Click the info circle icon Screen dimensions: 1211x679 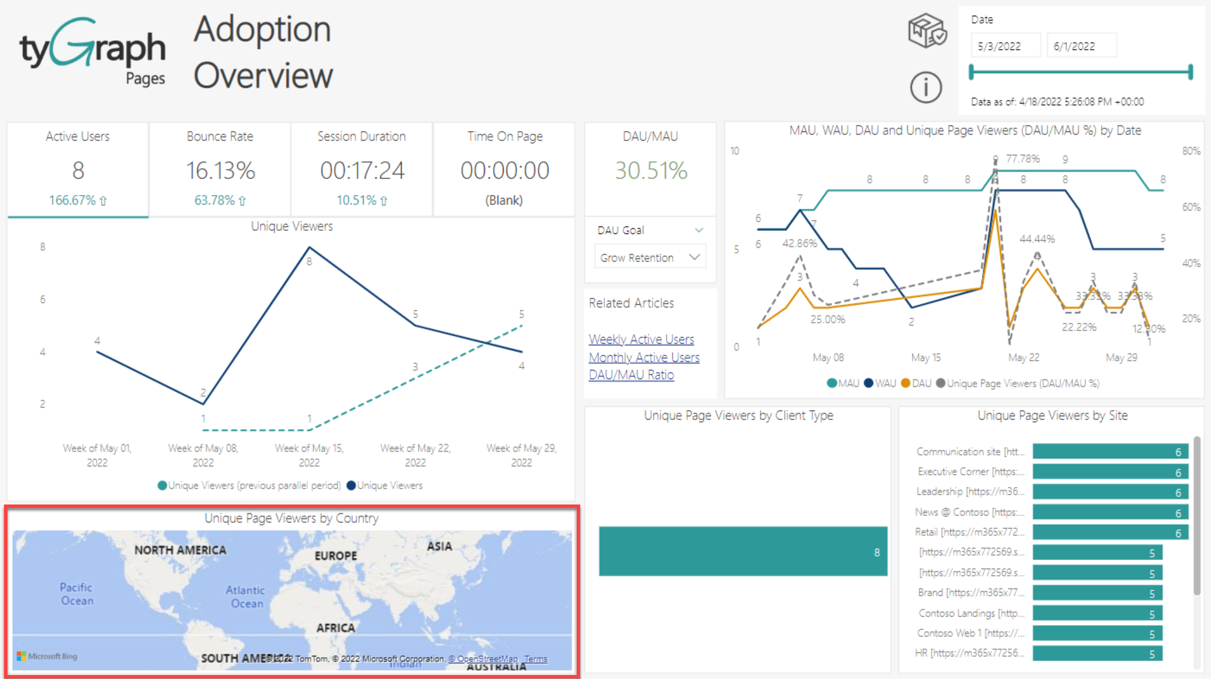926,88
